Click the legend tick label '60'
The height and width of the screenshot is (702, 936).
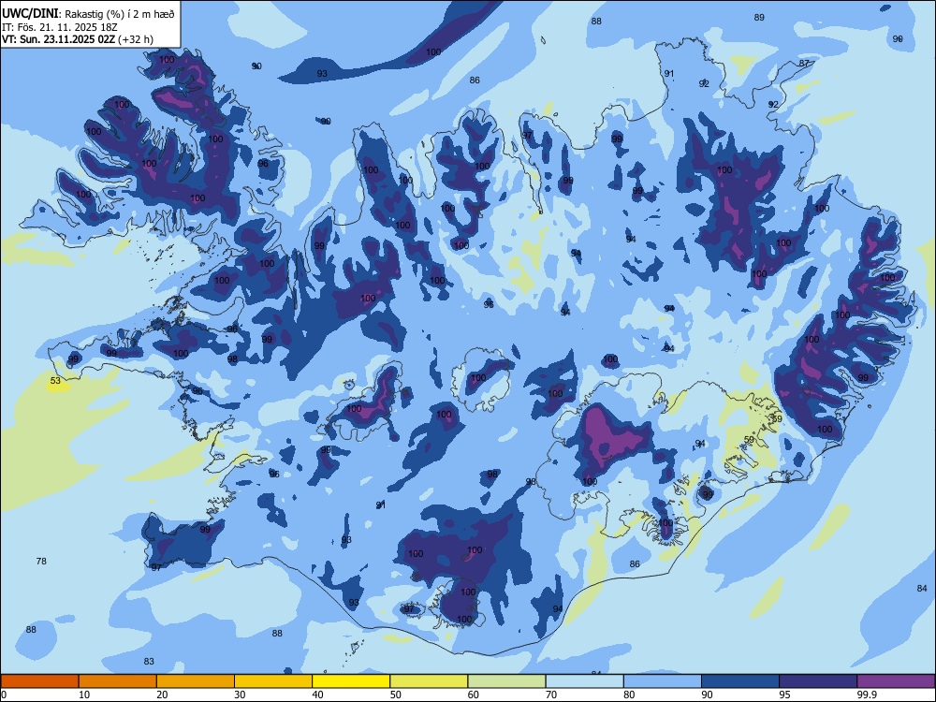tap(474, 695)
